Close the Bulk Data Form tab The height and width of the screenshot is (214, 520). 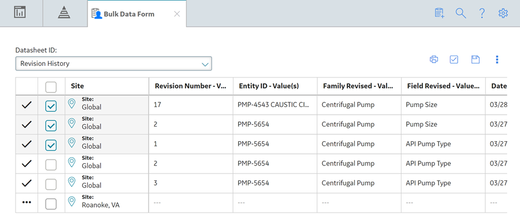point(177,14)
